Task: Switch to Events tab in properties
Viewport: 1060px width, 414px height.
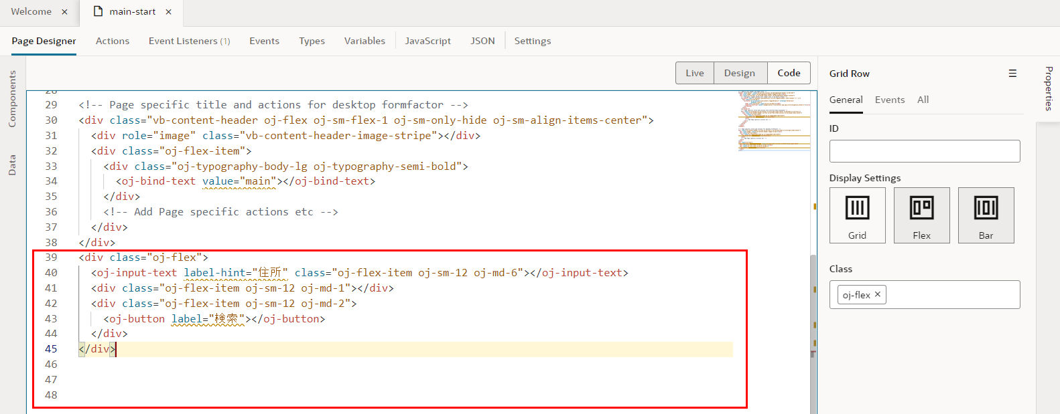Action: click(x=889, y=100)
